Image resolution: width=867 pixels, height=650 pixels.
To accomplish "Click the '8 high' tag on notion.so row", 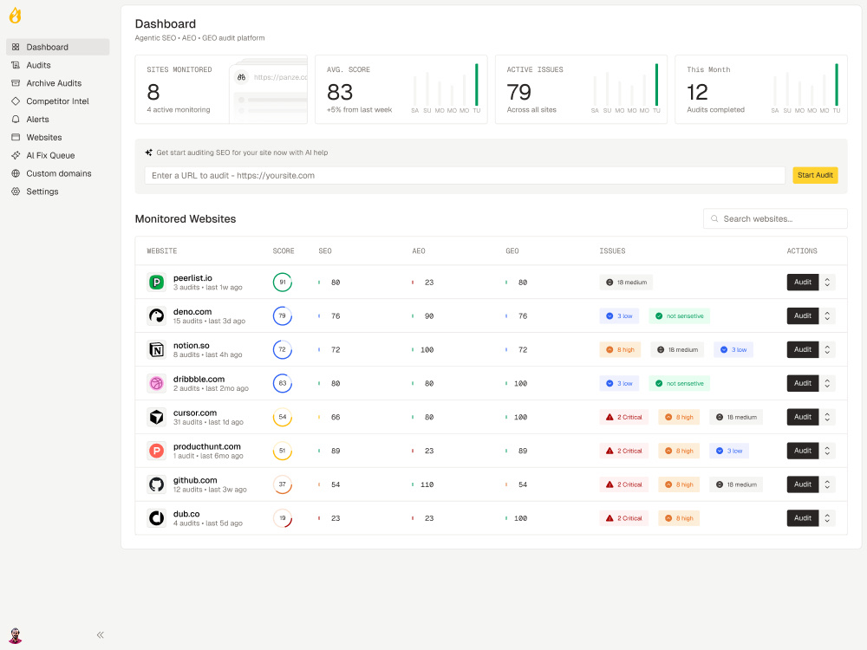I will 620,350.
